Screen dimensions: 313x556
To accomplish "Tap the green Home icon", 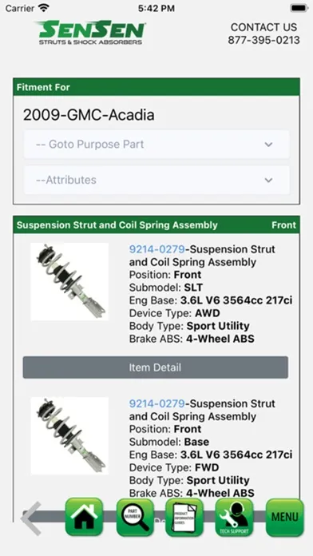I will pyautogui.click(x=84, y=518).
